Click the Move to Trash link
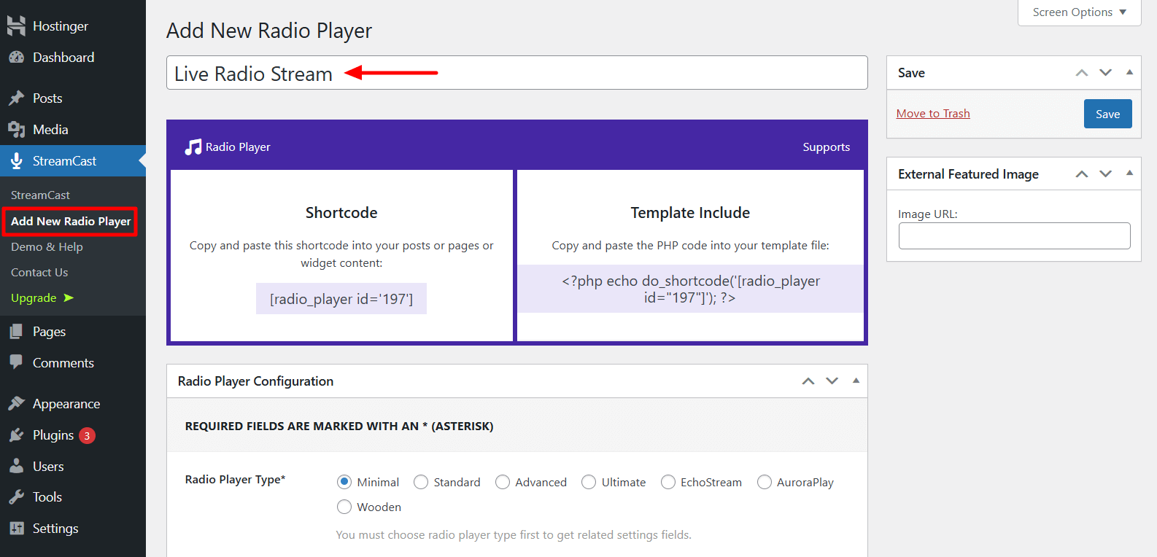The height and width of the screenshot is (557, 1157). click(933, 113)
